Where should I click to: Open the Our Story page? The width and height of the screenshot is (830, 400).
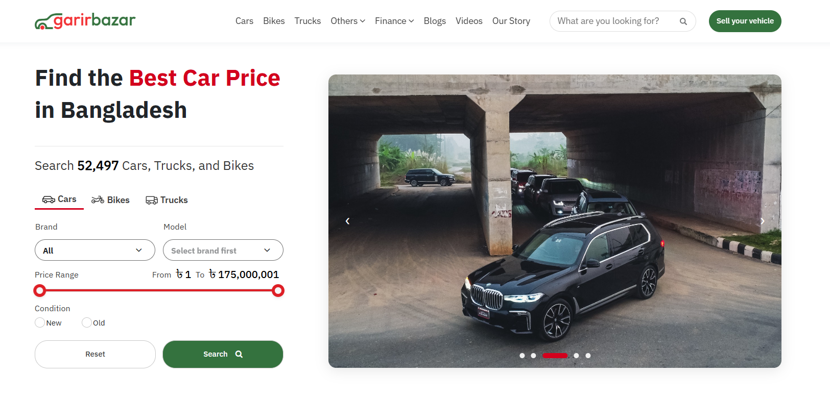point(511,21)
